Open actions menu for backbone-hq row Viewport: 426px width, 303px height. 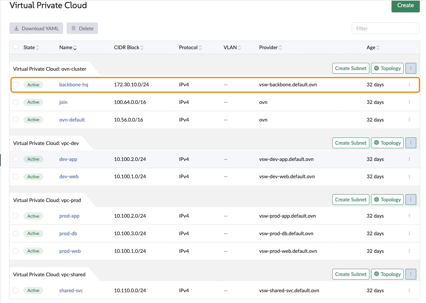(x=409, y=85)
